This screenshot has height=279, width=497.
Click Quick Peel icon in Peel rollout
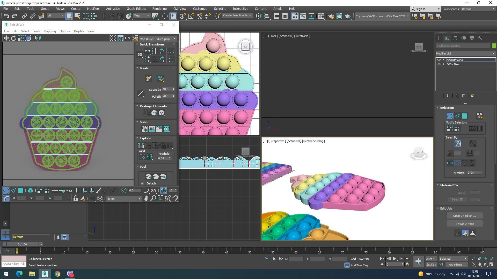[149, 176]
